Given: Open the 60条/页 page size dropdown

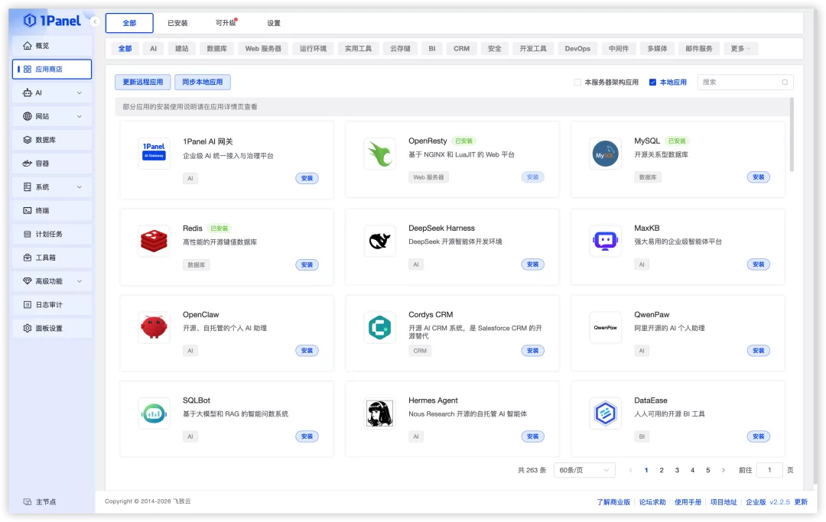Looking at the screenshot, I should [x=584, y=470].
